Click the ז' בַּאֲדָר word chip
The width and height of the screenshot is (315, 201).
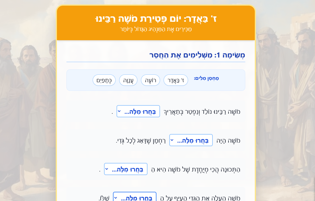[176, 80]
